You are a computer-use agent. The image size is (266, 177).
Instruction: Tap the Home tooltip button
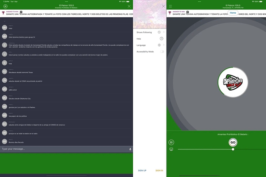coord(233,13)
